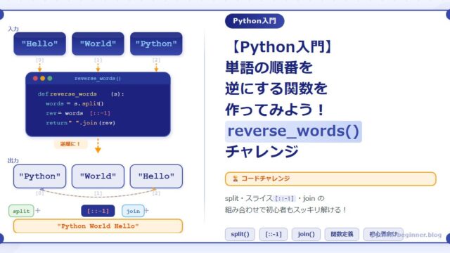Select the Python入門 category badge
The height and width of the screenshot is (253, 450).
pyautogui.click(x=255, y=21)
